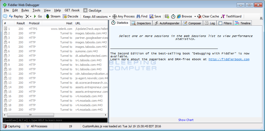Toggle the Decode option
Viewport: 265px width, 131px height.
pyautogui.click(x=70, y=16)
